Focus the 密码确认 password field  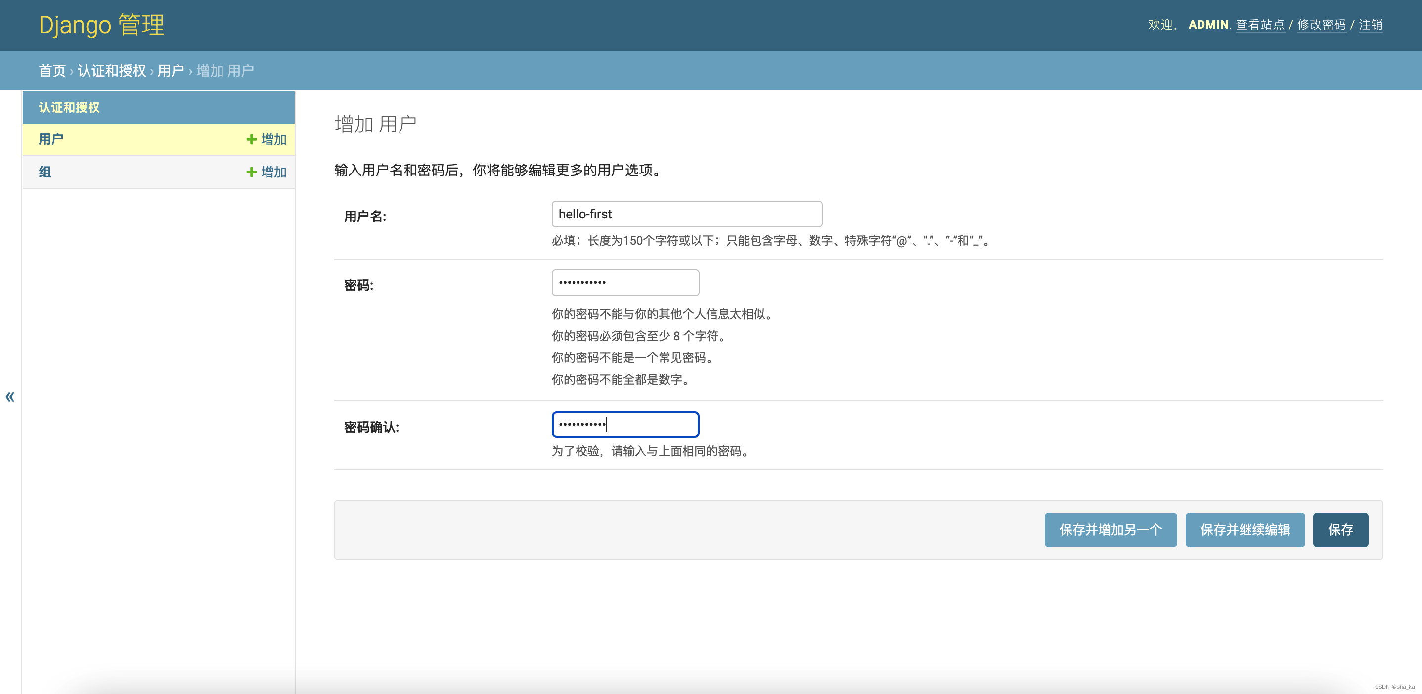point(625,424)
